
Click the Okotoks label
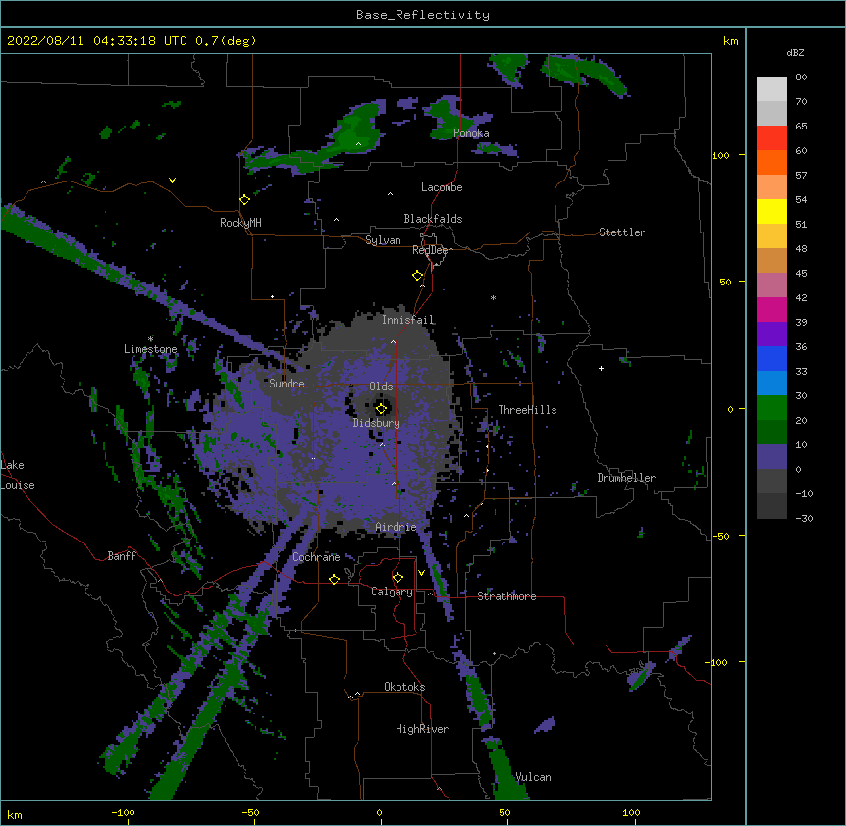404,687
